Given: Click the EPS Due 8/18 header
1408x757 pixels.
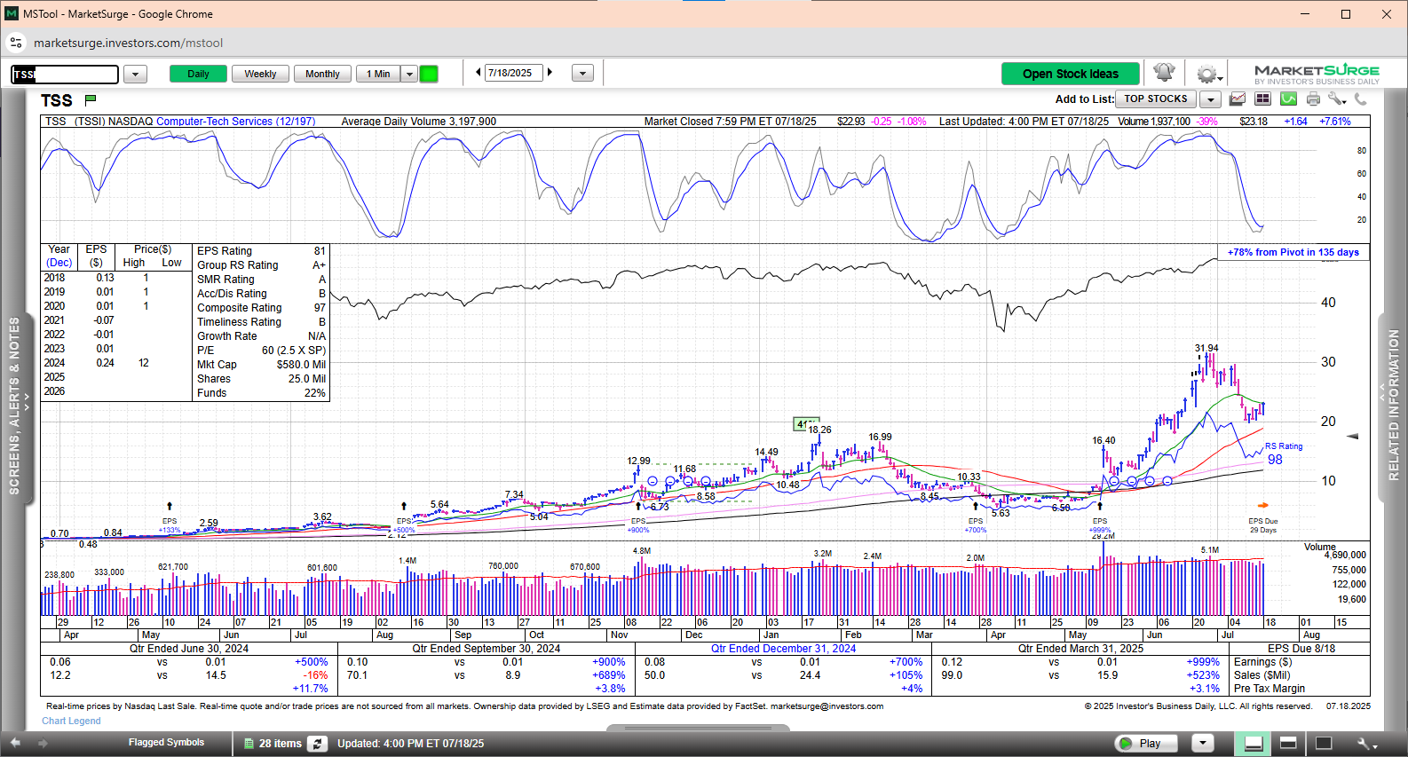Looking at the screenshot, I should (1301, 649).
